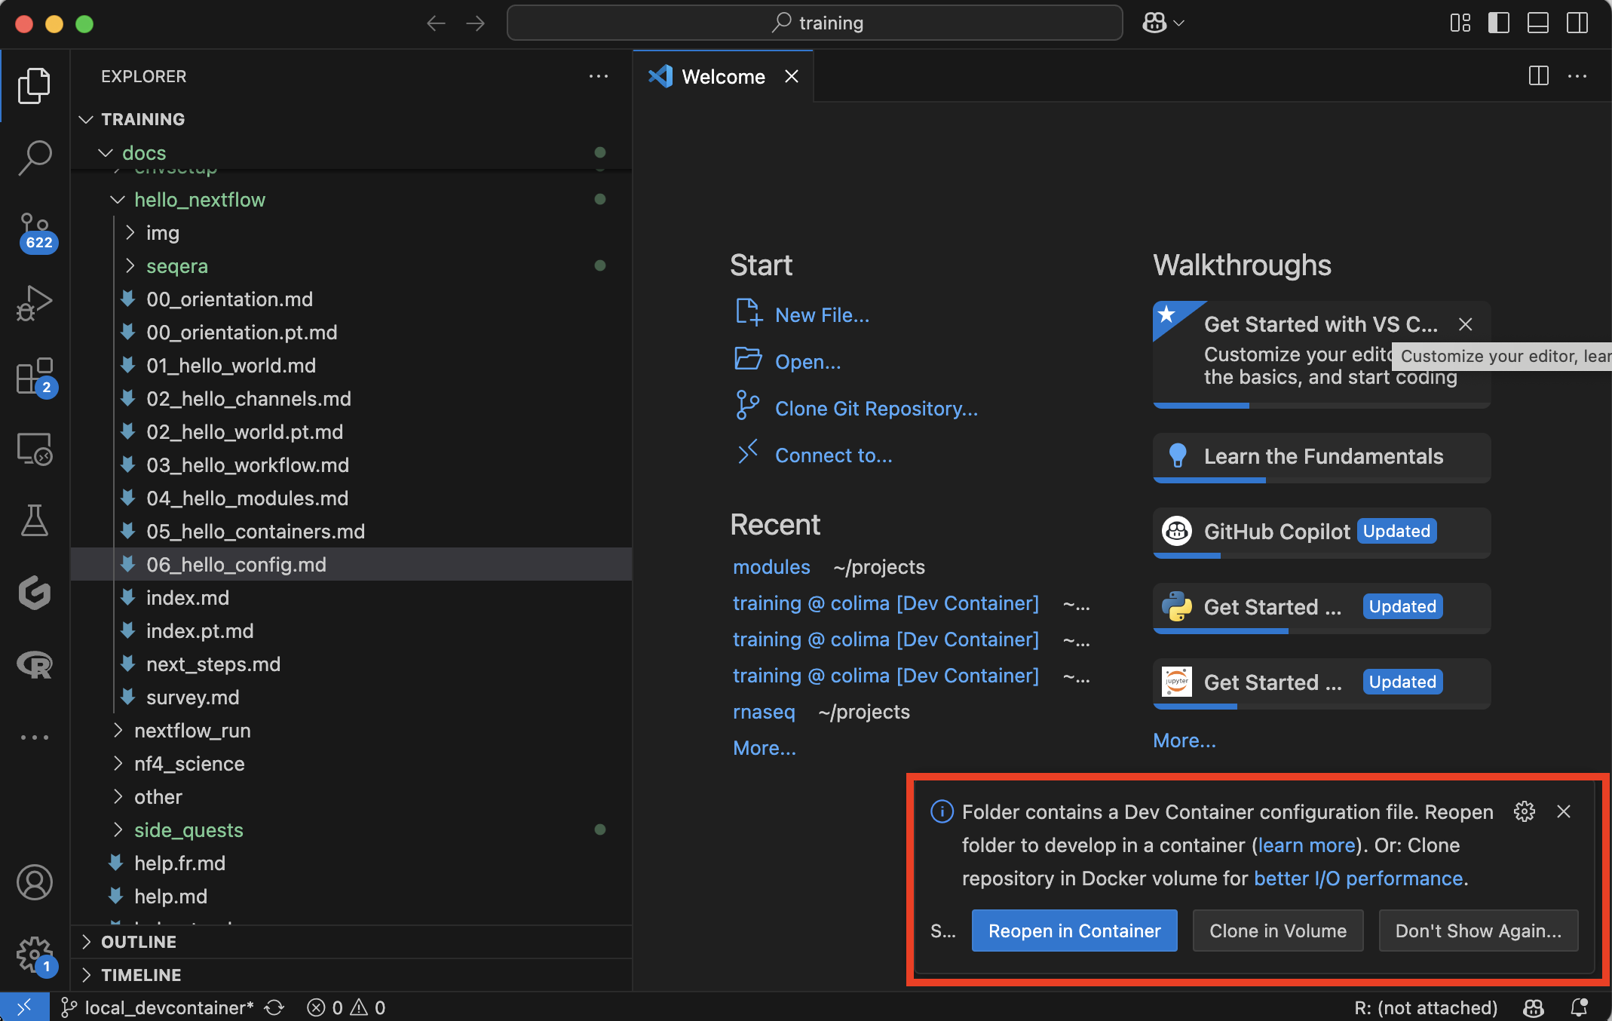This screenshot has width=1612, height=1021.
Task: Open recent modules project
Action: pyautogui.click(x=771, y=567)
